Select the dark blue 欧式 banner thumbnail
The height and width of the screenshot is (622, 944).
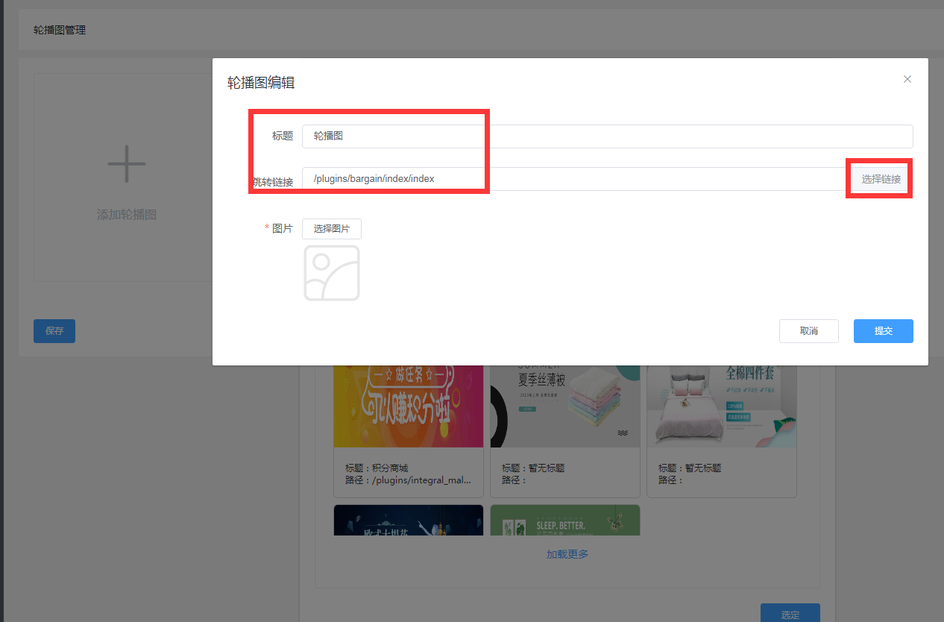point(409,520)
